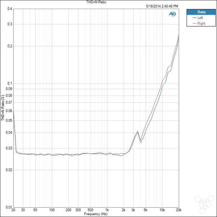
Task: Click the 5/18/2014 timestamp text
Action: 162,6
